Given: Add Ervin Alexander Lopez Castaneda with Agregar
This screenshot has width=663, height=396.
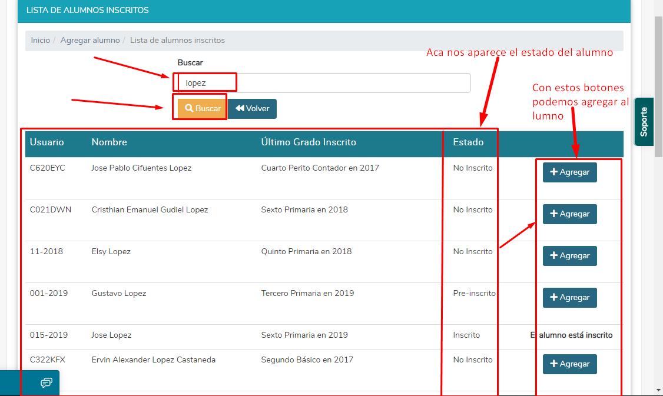Looking at the screenshot, I should pyautogui.click(x=569, y=364).
